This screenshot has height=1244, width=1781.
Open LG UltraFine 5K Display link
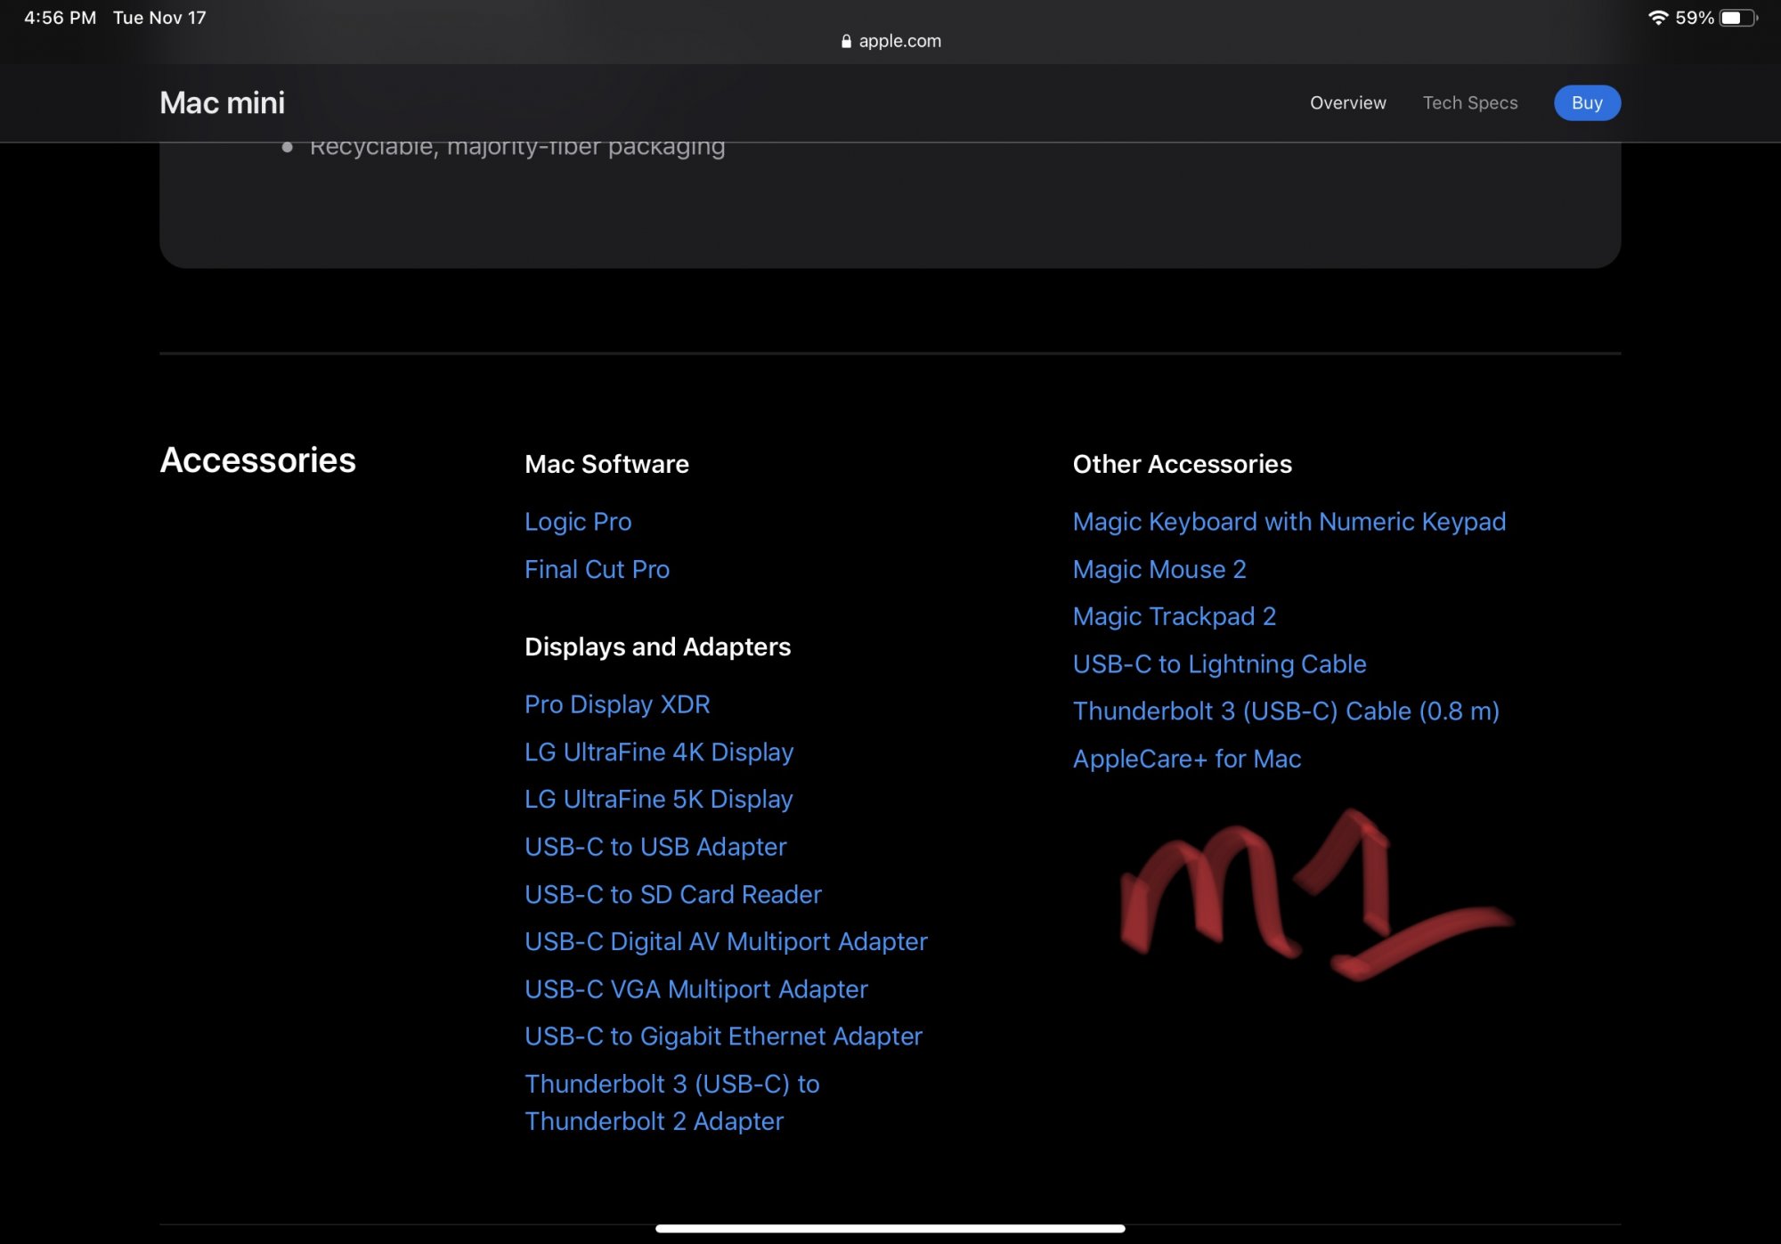(x=658, y=799)
